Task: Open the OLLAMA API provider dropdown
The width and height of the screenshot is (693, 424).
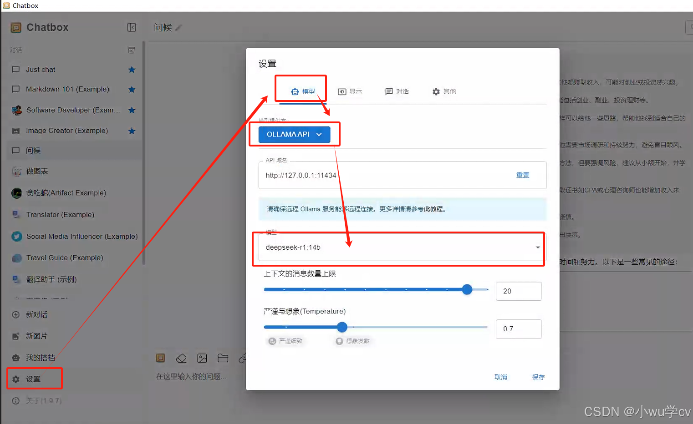Action: pos(294,135)
